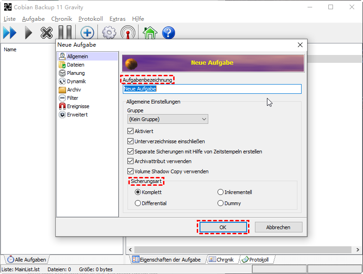Click Größe: 0 bytes status entry
Image resolution: width=363 pixels, height=274 pixels.
pyautogui.click(x=96, y=269)
